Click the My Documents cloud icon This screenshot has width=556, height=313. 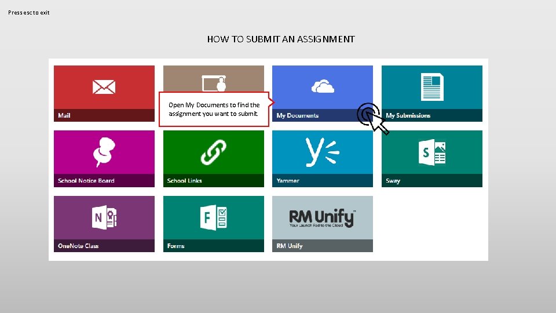click(x=323, y=86)
